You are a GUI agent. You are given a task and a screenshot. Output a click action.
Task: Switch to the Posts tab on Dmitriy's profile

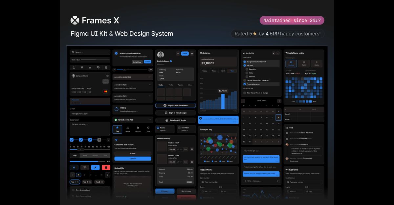(x=171, y=85)
